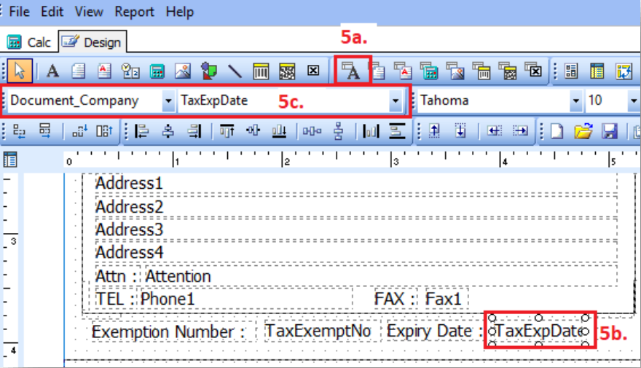Open the TaxExpDate field dropdown arrow
This screenshot has height=368, width=641.
tap(396, 101)
